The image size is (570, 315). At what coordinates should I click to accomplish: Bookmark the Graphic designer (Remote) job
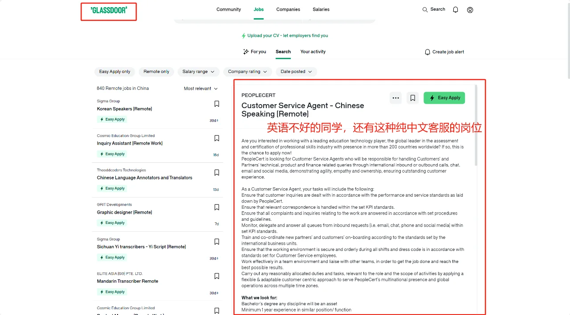(217, 207)
